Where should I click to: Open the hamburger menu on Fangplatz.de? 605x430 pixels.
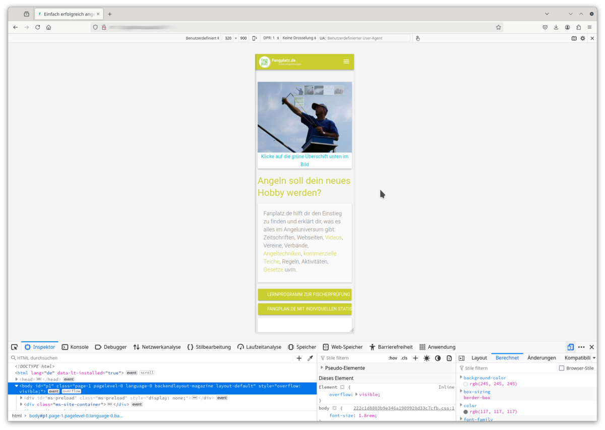[x=346, y=62]
